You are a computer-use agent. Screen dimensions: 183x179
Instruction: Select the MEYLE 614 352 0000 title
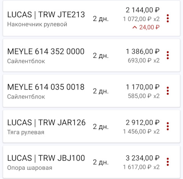46,51
